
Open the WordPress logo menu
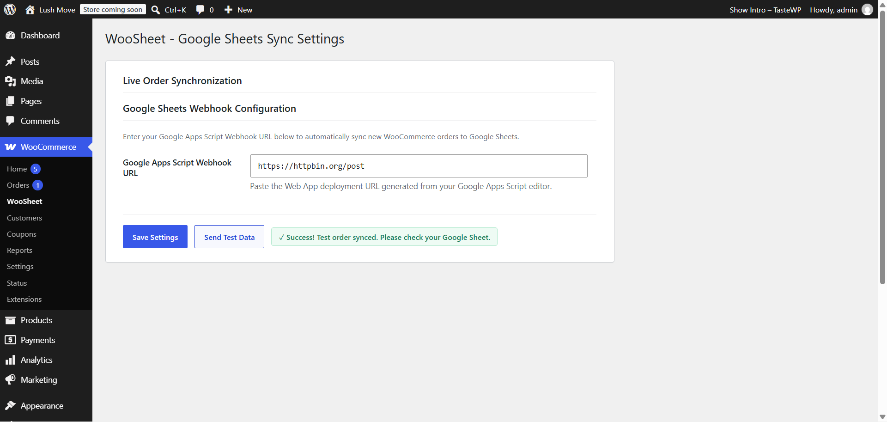(10, 9)
